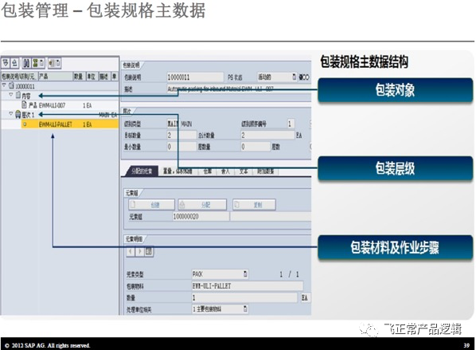The image size is (476, 350).
Task: Click the green hierarchy layout toolbar icon
Action: click(36, 63)
